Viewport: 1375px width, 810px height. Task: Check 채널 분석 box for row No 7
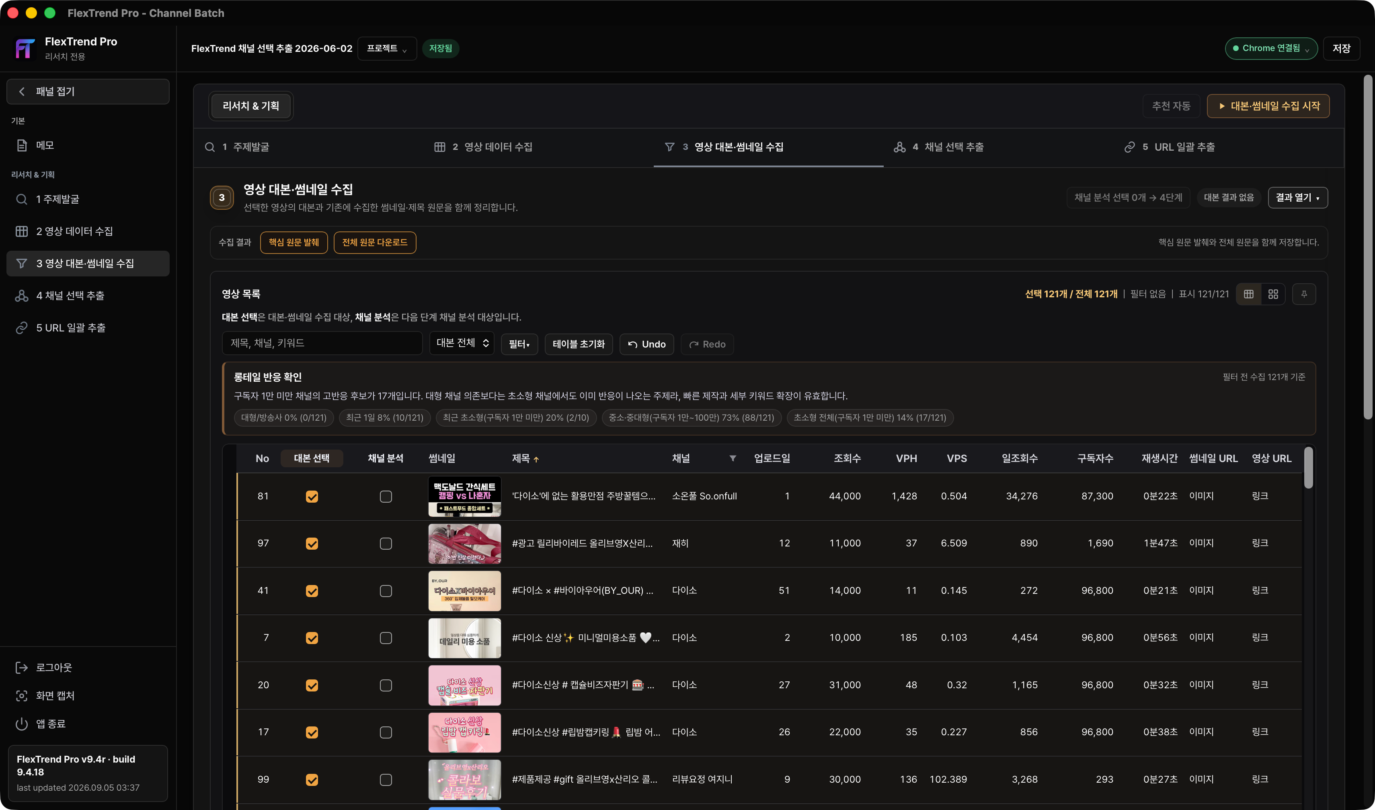(x=386, y=638)
